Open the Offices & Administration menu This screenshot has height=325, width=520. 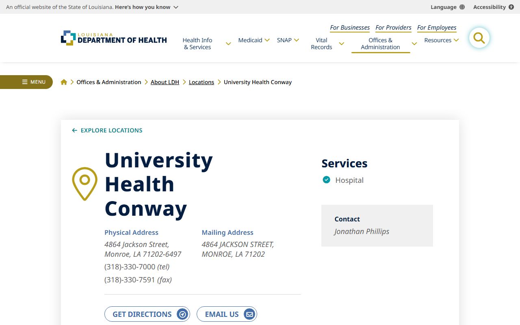[x=381, y=43]
